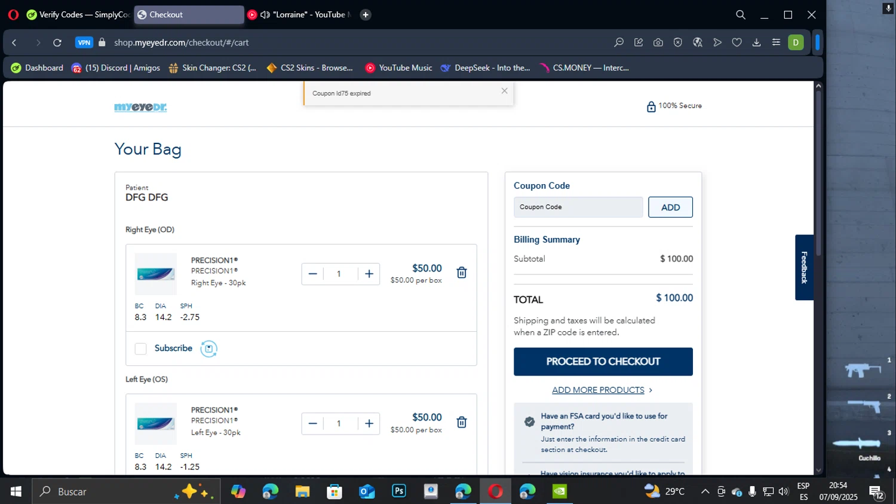
Task: Click the find in page toolbar icon
Action: pos(619,42)
